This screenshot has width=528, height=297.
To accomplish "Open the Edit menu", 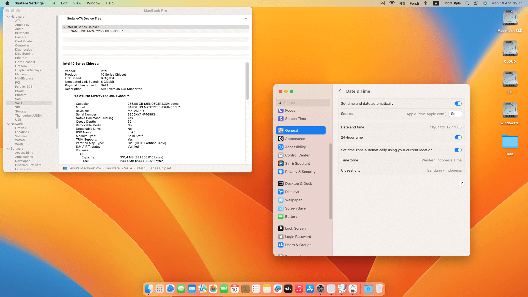I will tap(64, 3).
